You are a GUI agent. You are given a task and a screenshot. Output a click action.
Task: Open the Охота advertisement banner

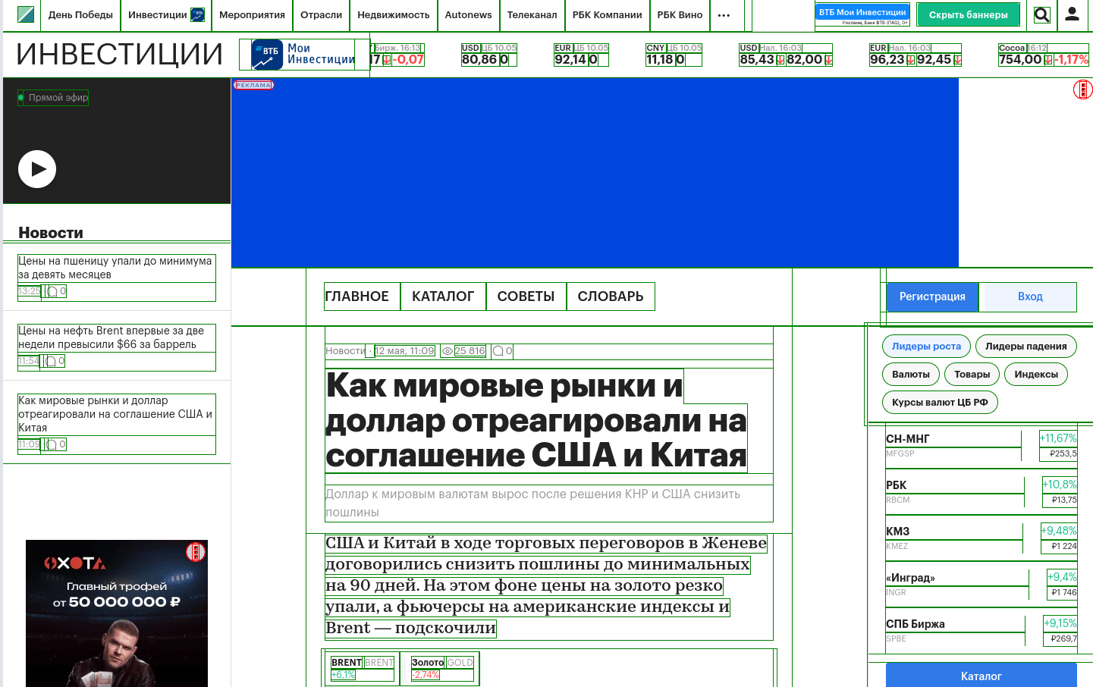pyautogui.click(x=117, y=613)
